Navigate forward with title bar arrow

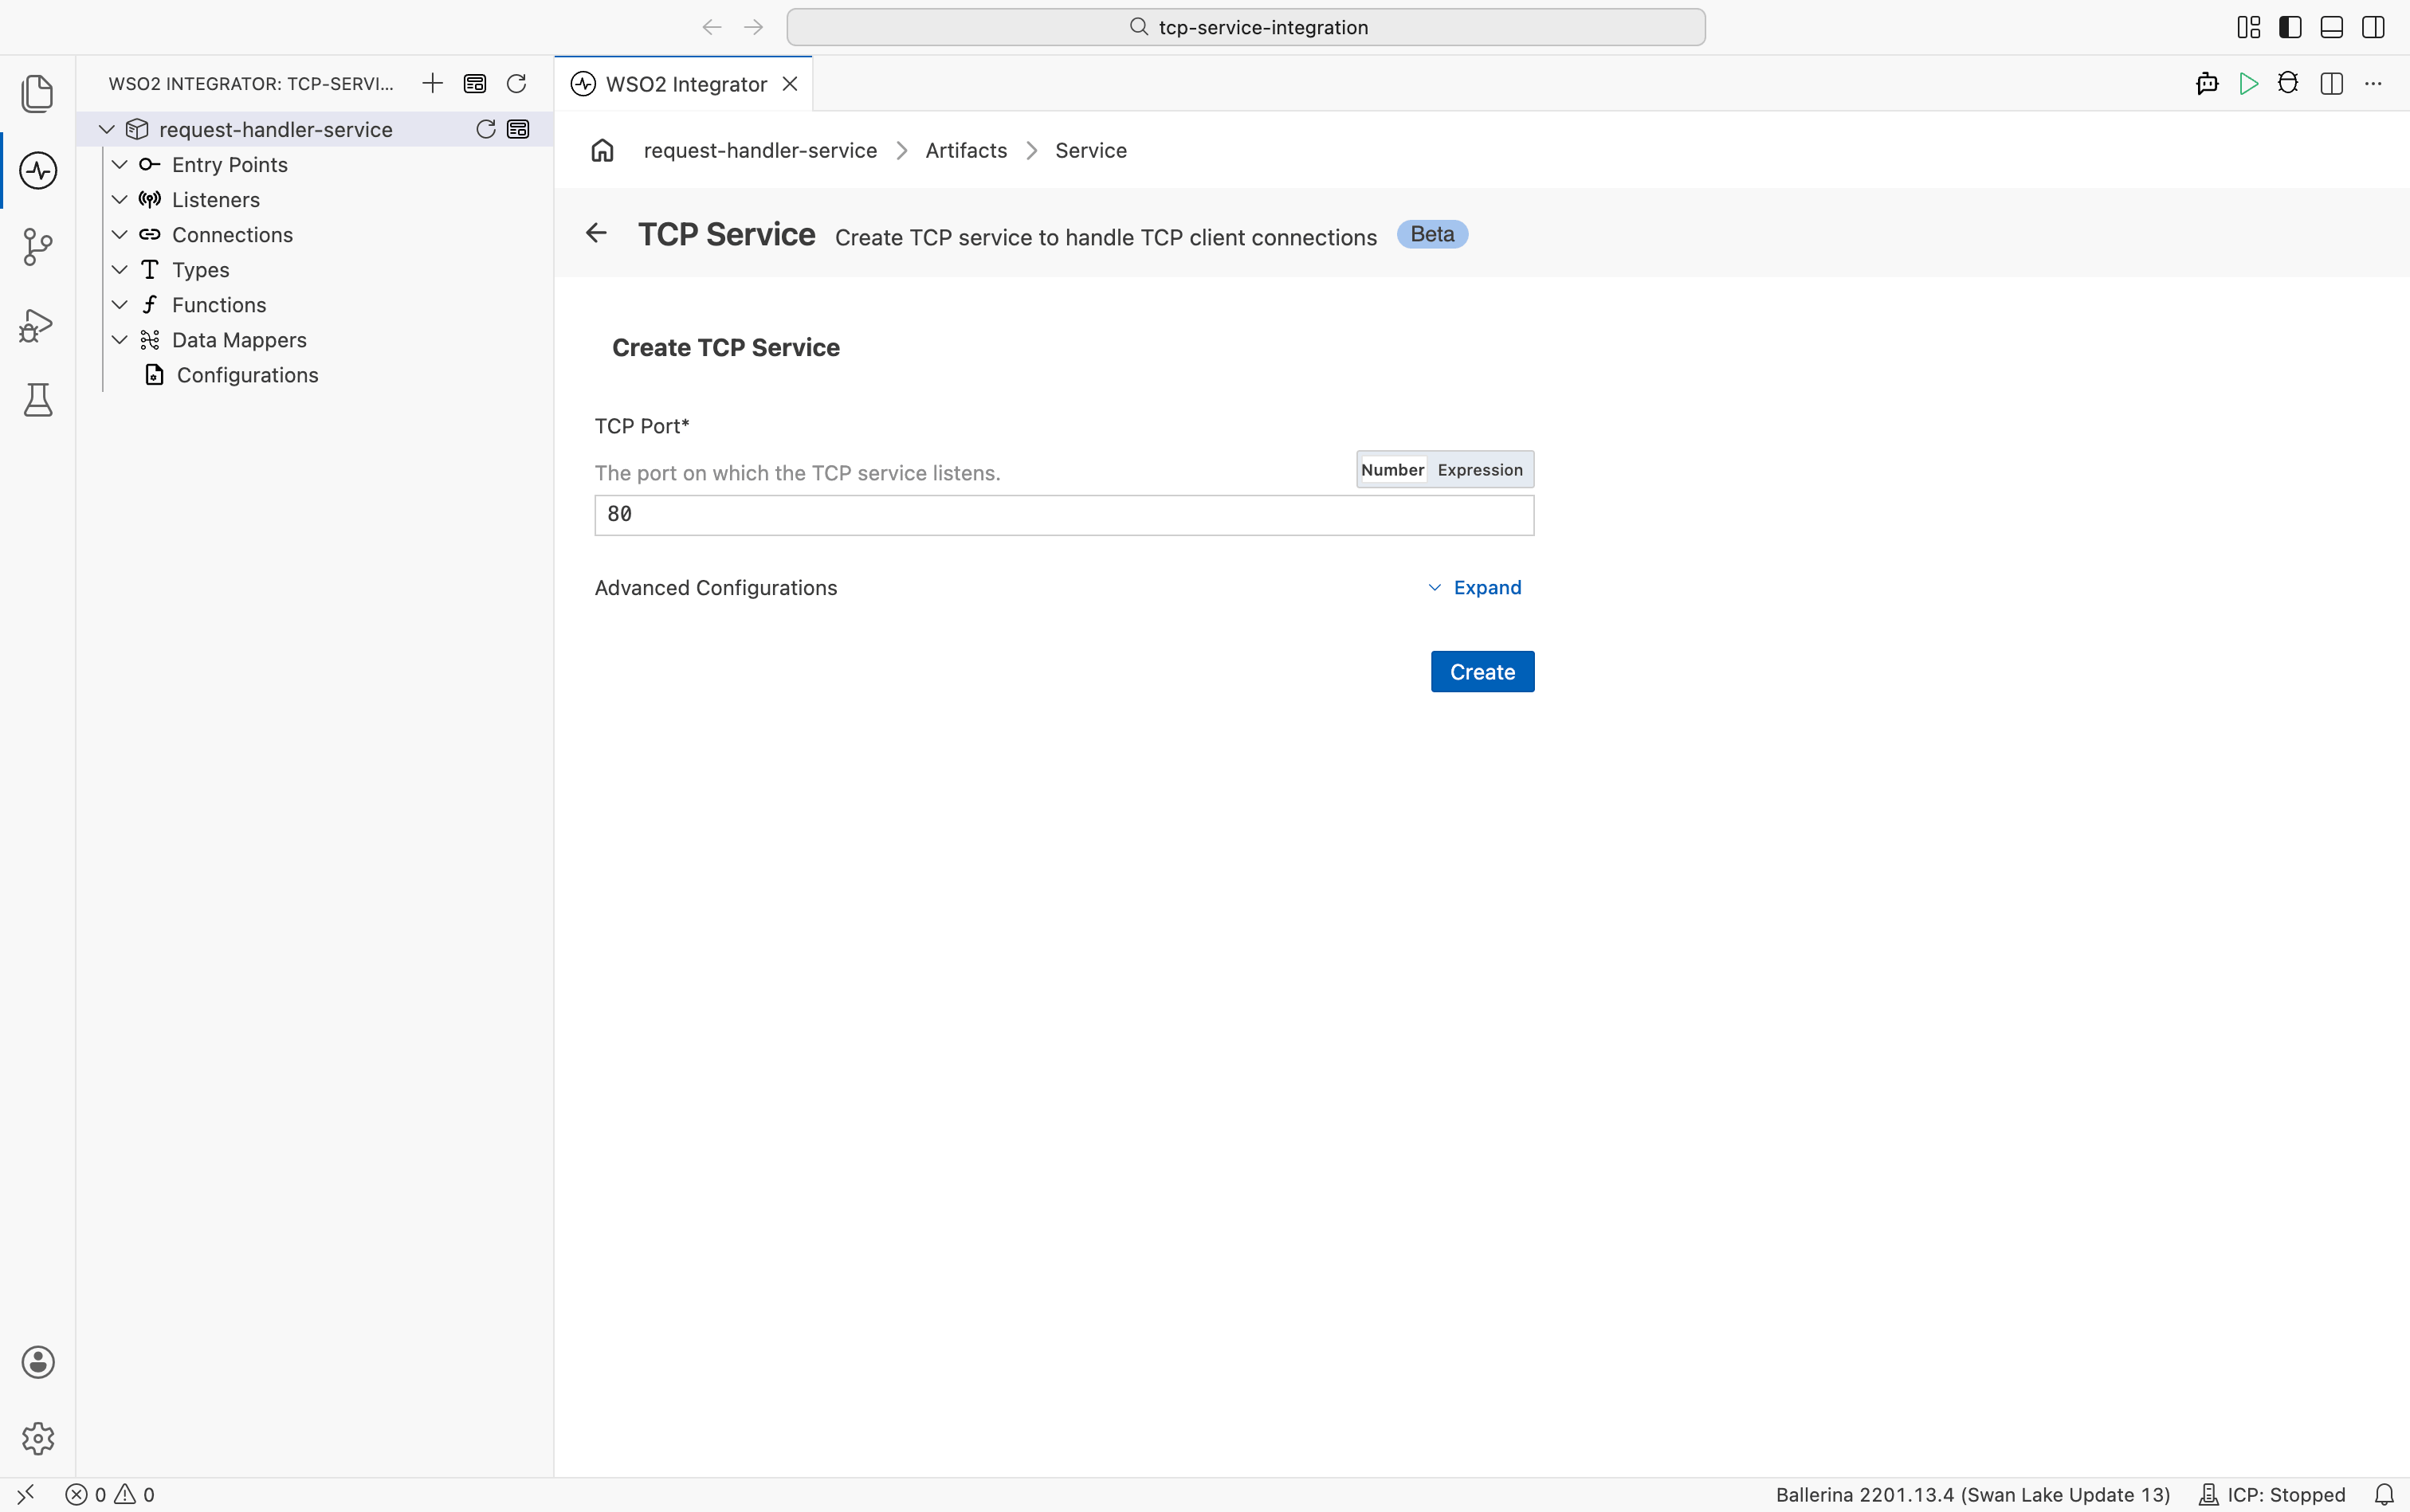754,27
